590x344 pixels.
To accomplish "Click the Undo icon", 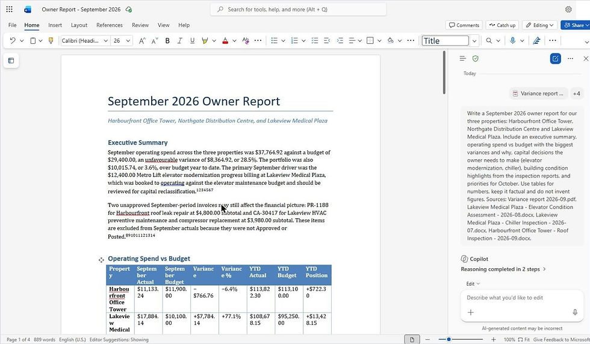I will 13,41.
